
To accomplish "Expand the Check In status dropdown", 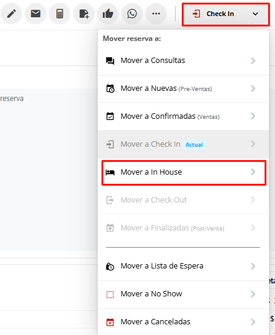I will [x=226, y=14].
